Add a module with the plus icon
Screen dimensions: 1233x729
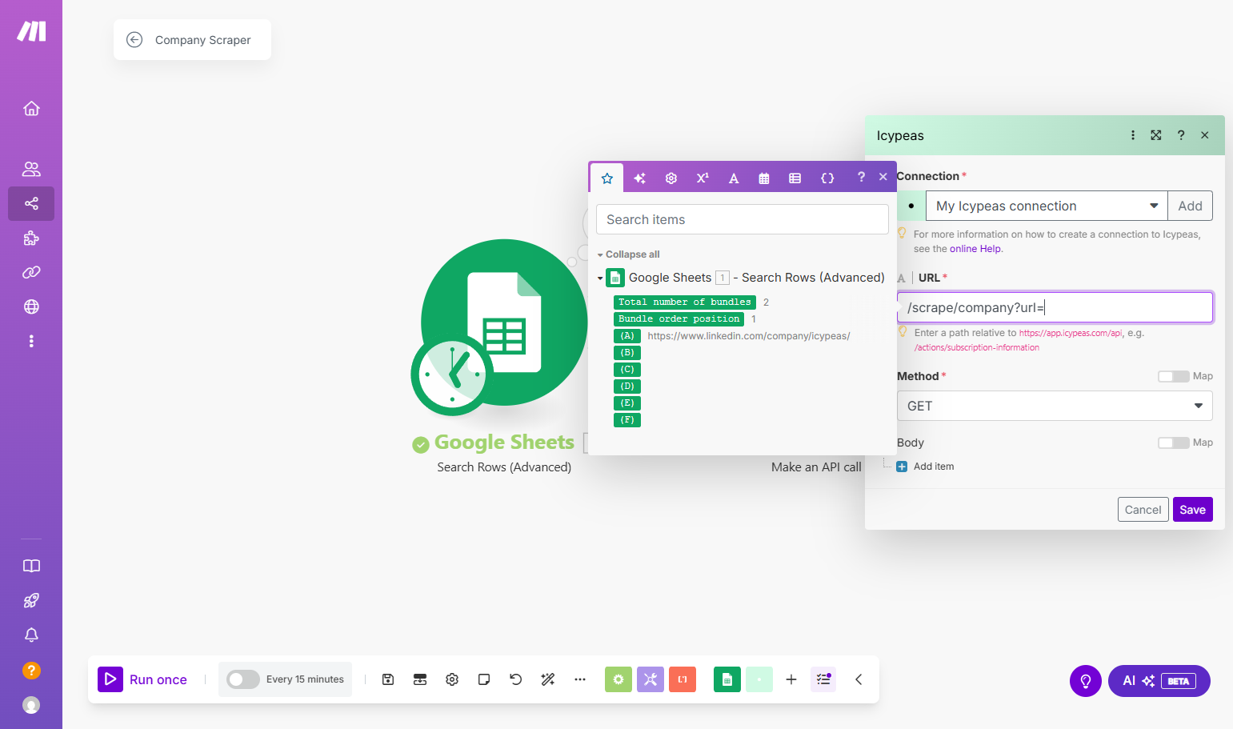tap(791, 679)
